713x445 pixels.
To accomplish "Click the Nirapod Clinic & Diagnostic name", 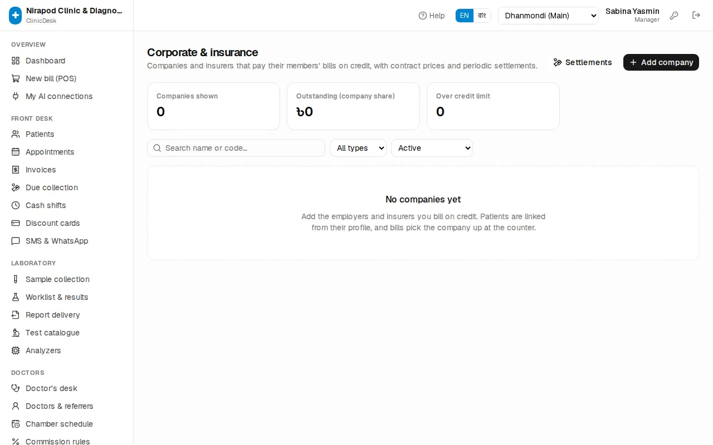I will point(74,11).
